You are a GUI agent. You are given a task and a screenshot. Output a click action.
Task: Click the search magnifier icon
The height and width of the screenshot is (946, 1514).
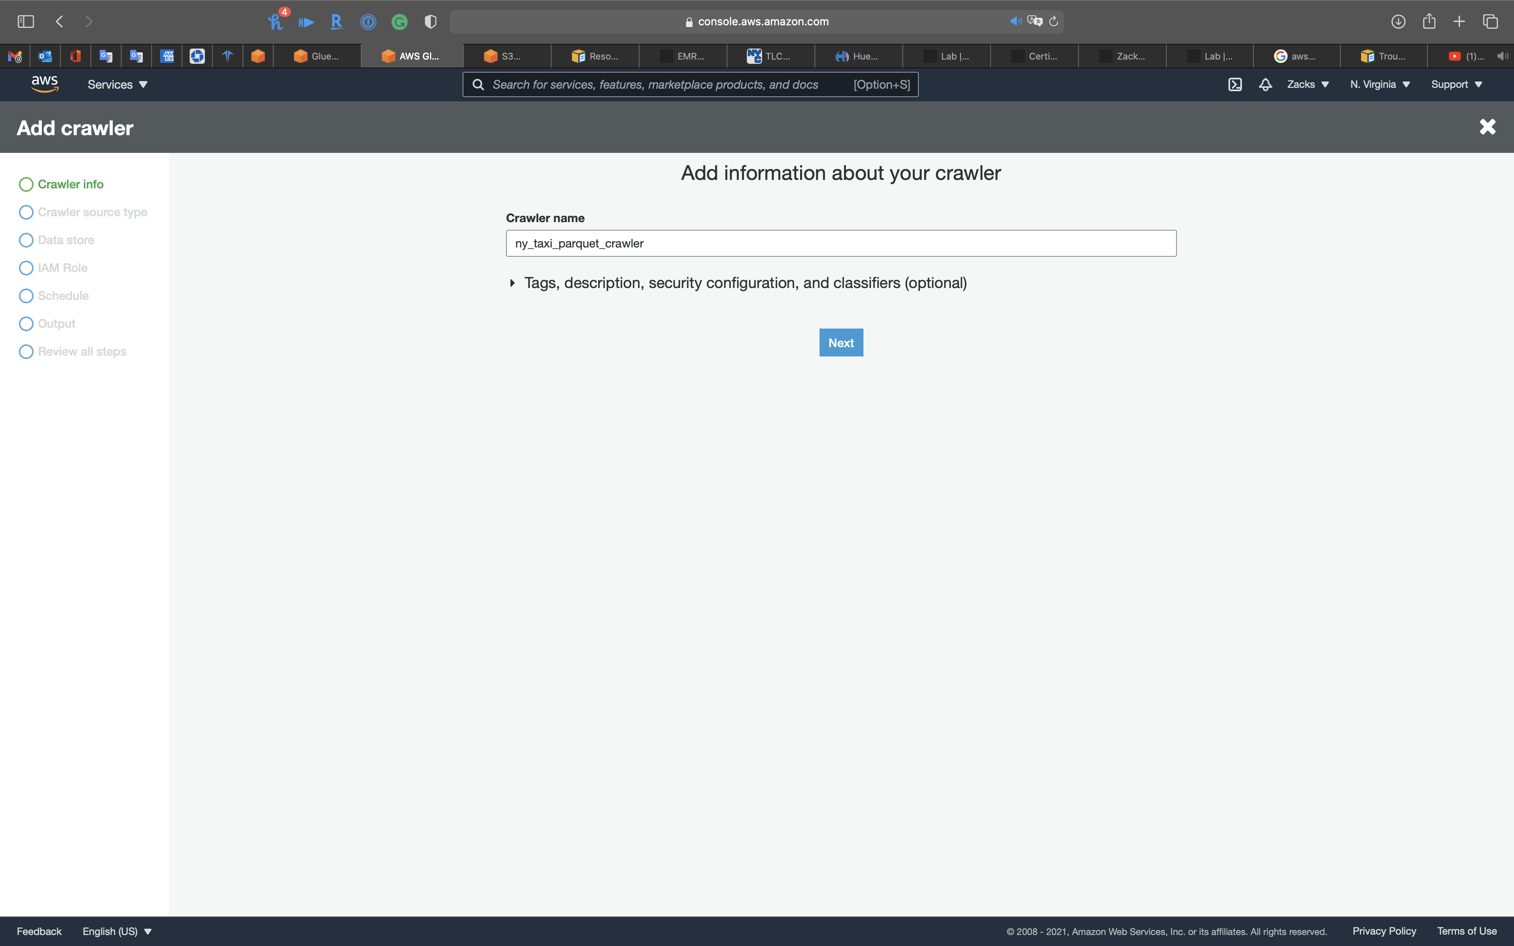point(478,84)
